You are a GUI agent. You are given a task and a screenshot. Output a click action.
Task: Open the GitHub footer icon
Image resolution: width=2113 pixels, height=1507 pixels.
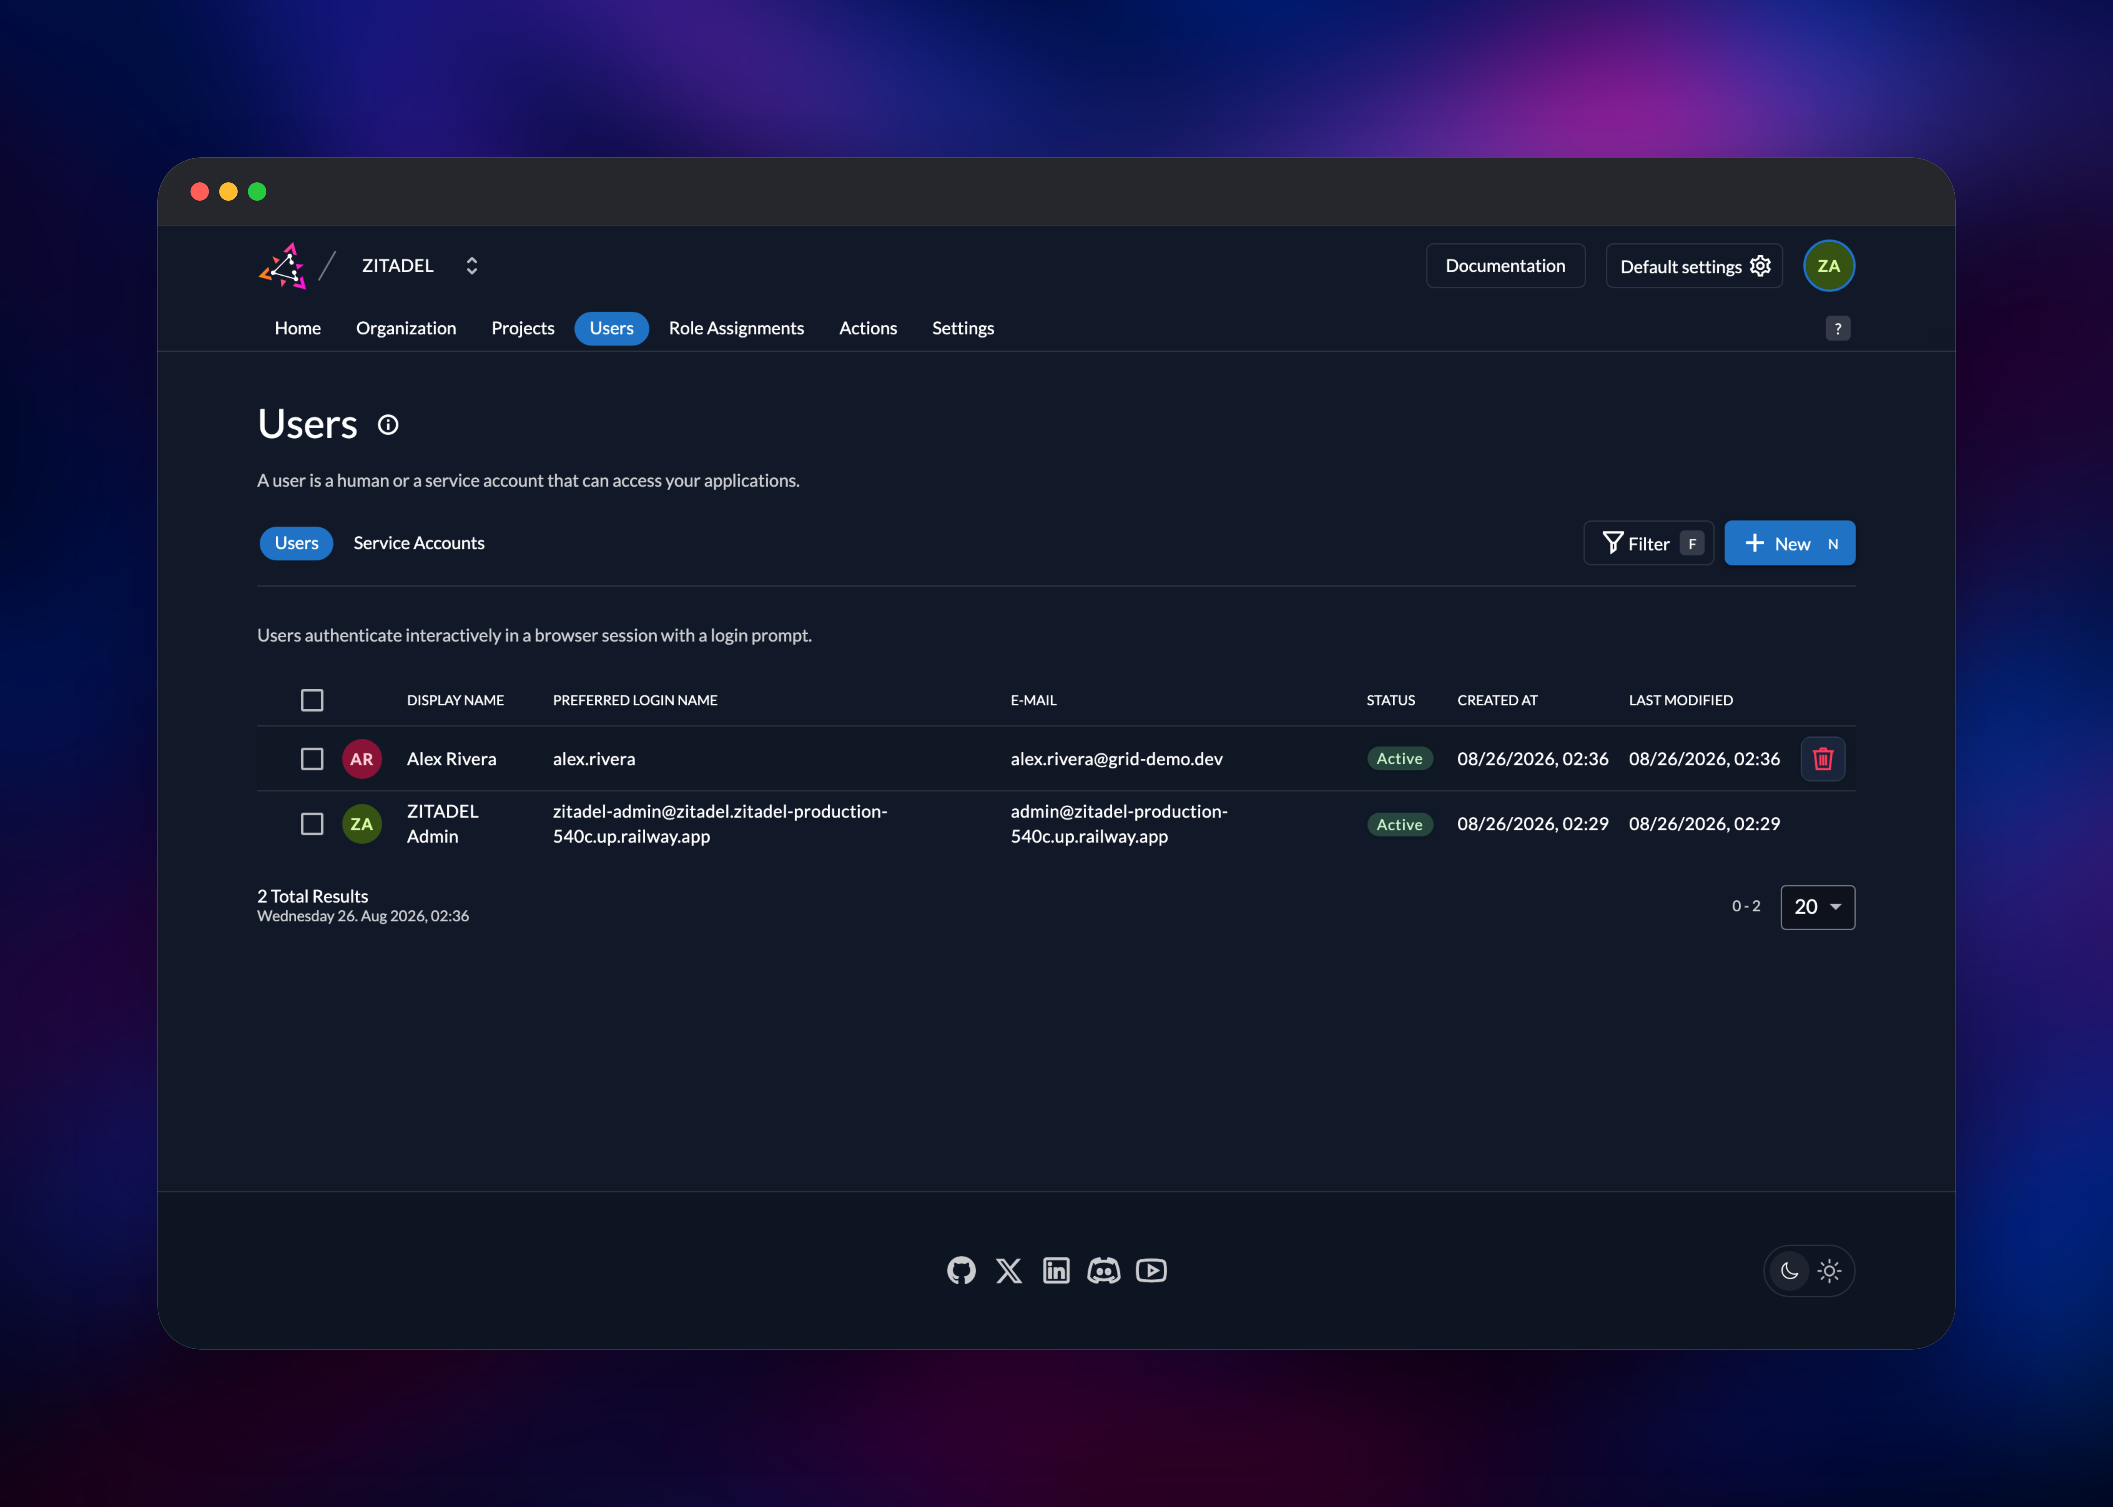[x=961, y=1271]
